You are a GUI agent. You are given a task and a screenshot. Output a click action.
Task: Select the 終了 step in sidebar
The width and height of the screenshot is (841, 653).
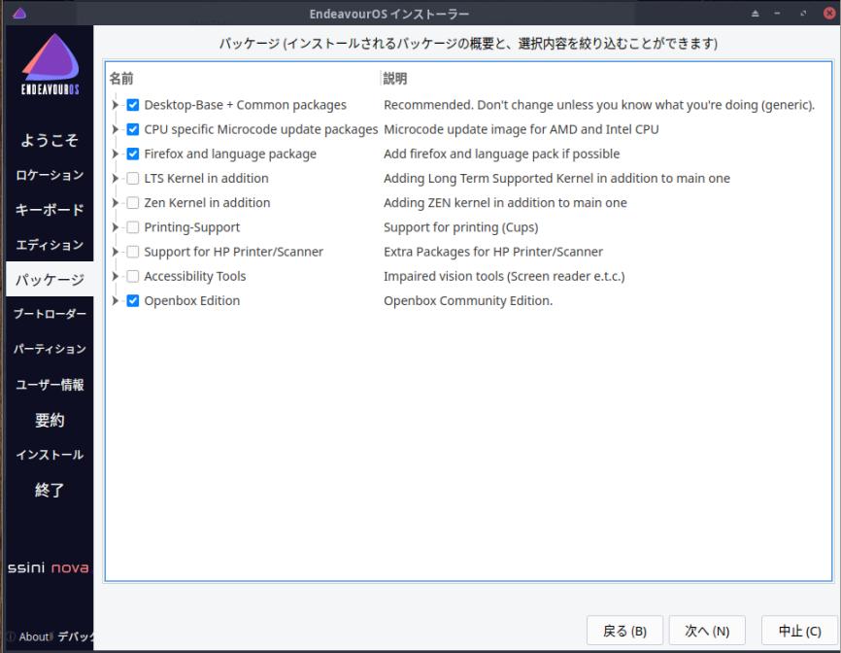click(50, 490)
